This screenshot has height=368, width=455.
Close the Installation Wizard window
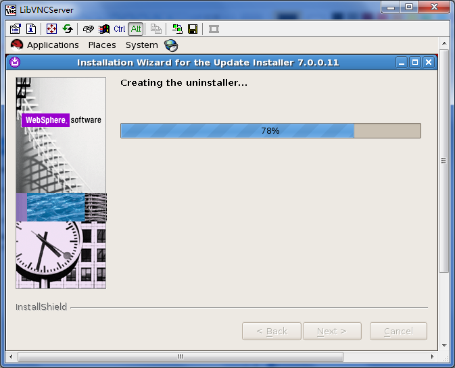click(429, 62)
